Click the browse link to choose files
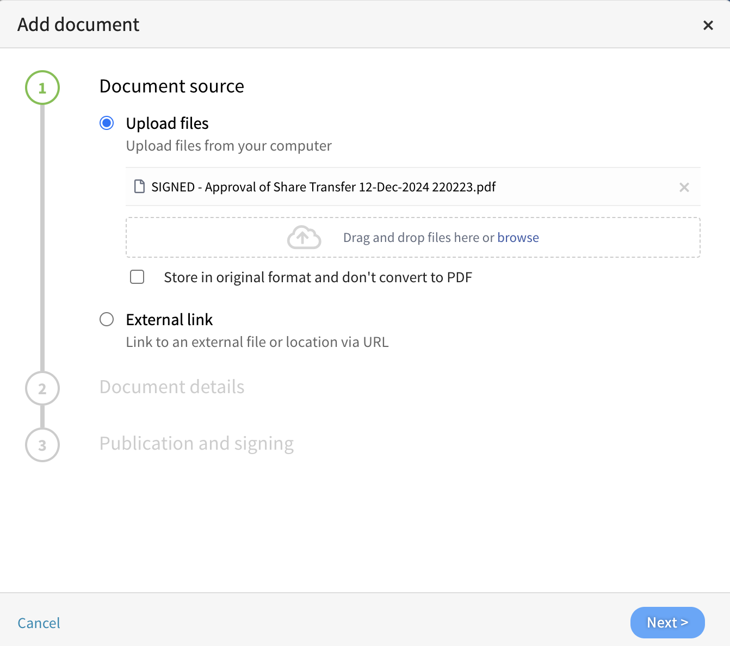 coord(518,237)
